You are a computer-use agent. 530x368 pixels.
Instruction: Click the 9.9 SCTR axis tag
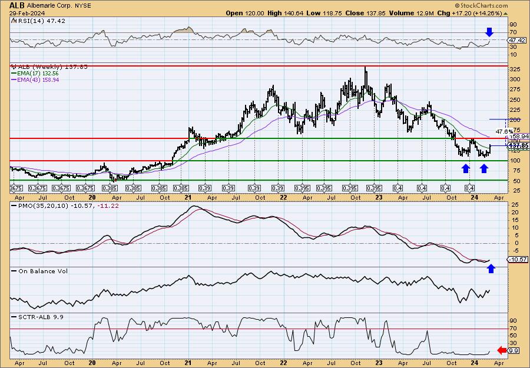(514, 351)
